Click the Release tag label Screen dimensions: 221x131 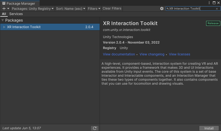tap(213, 23)
